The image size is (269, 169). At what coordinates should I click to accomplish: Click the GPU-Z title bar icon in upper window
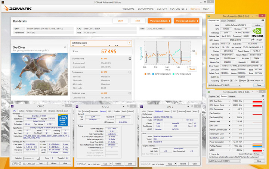pyautogui.click(x=209, y=16)
